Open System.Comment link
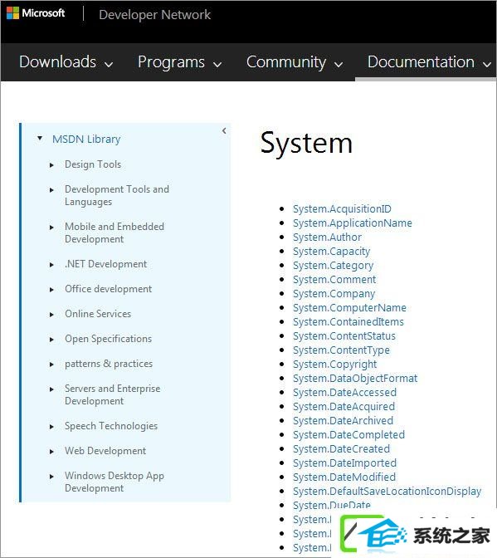The image size is (497, 558). (334, 279)
